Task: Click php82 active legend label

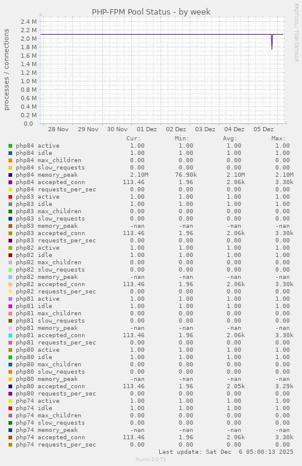Action: [38, 248]
